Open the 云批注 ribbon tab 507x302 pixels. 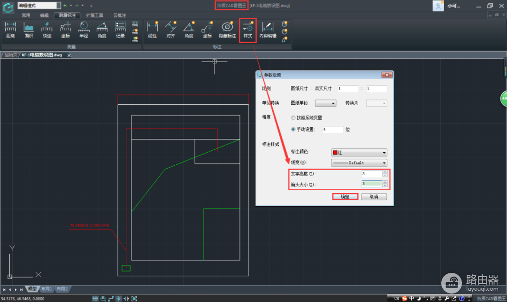tap(120, 15)
